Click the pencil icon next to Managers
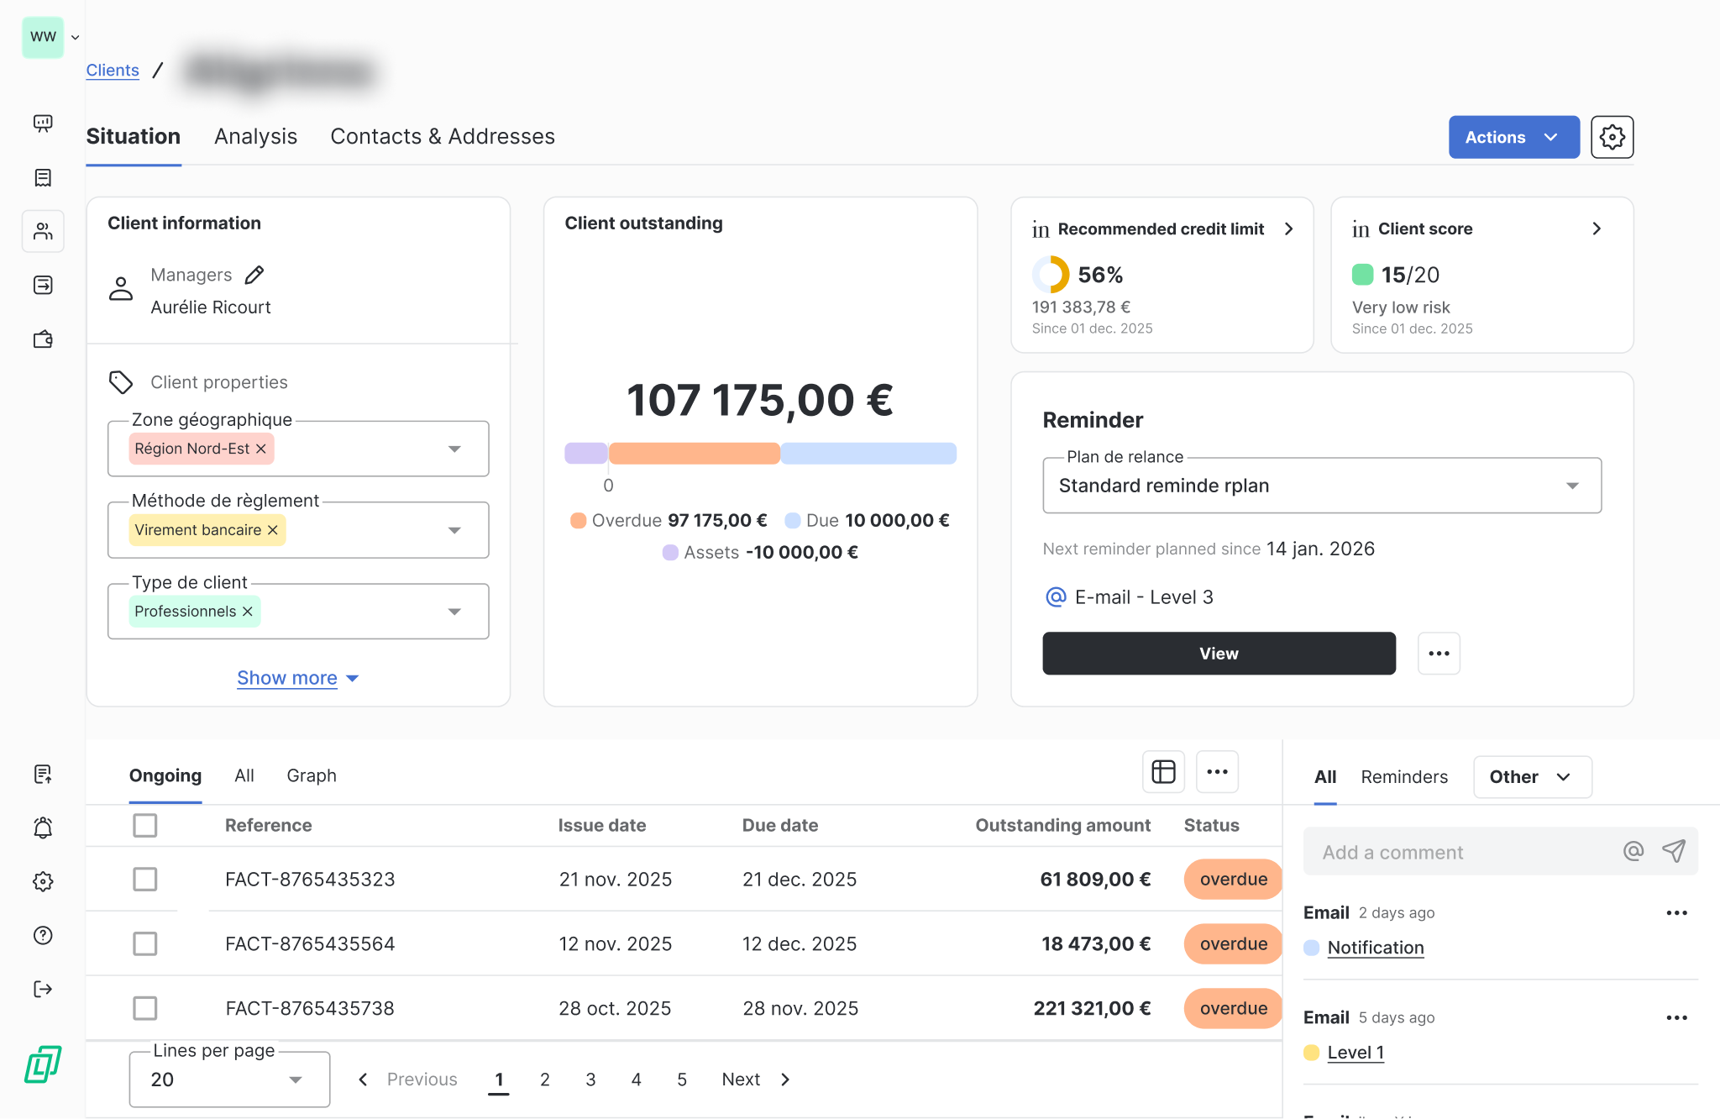 tap(254, 275)
